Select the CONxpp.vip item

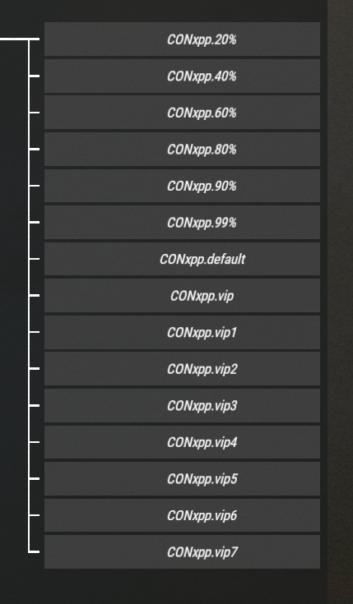(182, 296)
